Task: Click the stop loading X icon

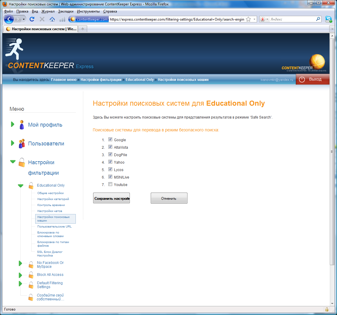Action: coord(42,19)
